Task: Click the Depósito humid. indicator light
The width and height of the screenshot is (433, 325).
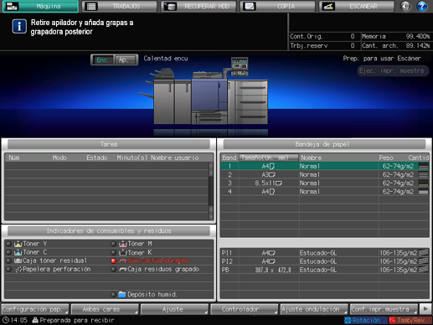Action: coord(113,295)
